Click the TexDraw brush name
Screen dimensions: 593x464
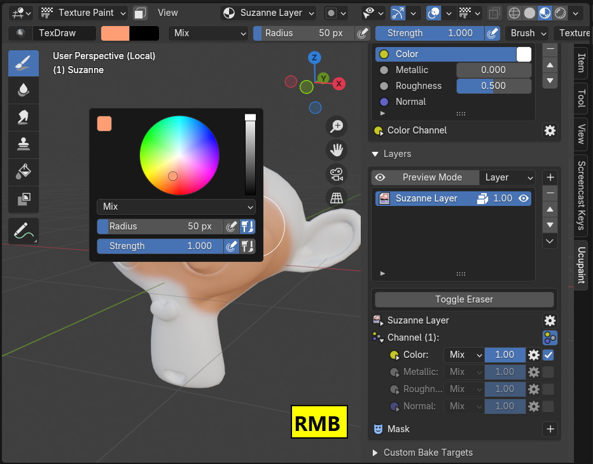[64, 33]
